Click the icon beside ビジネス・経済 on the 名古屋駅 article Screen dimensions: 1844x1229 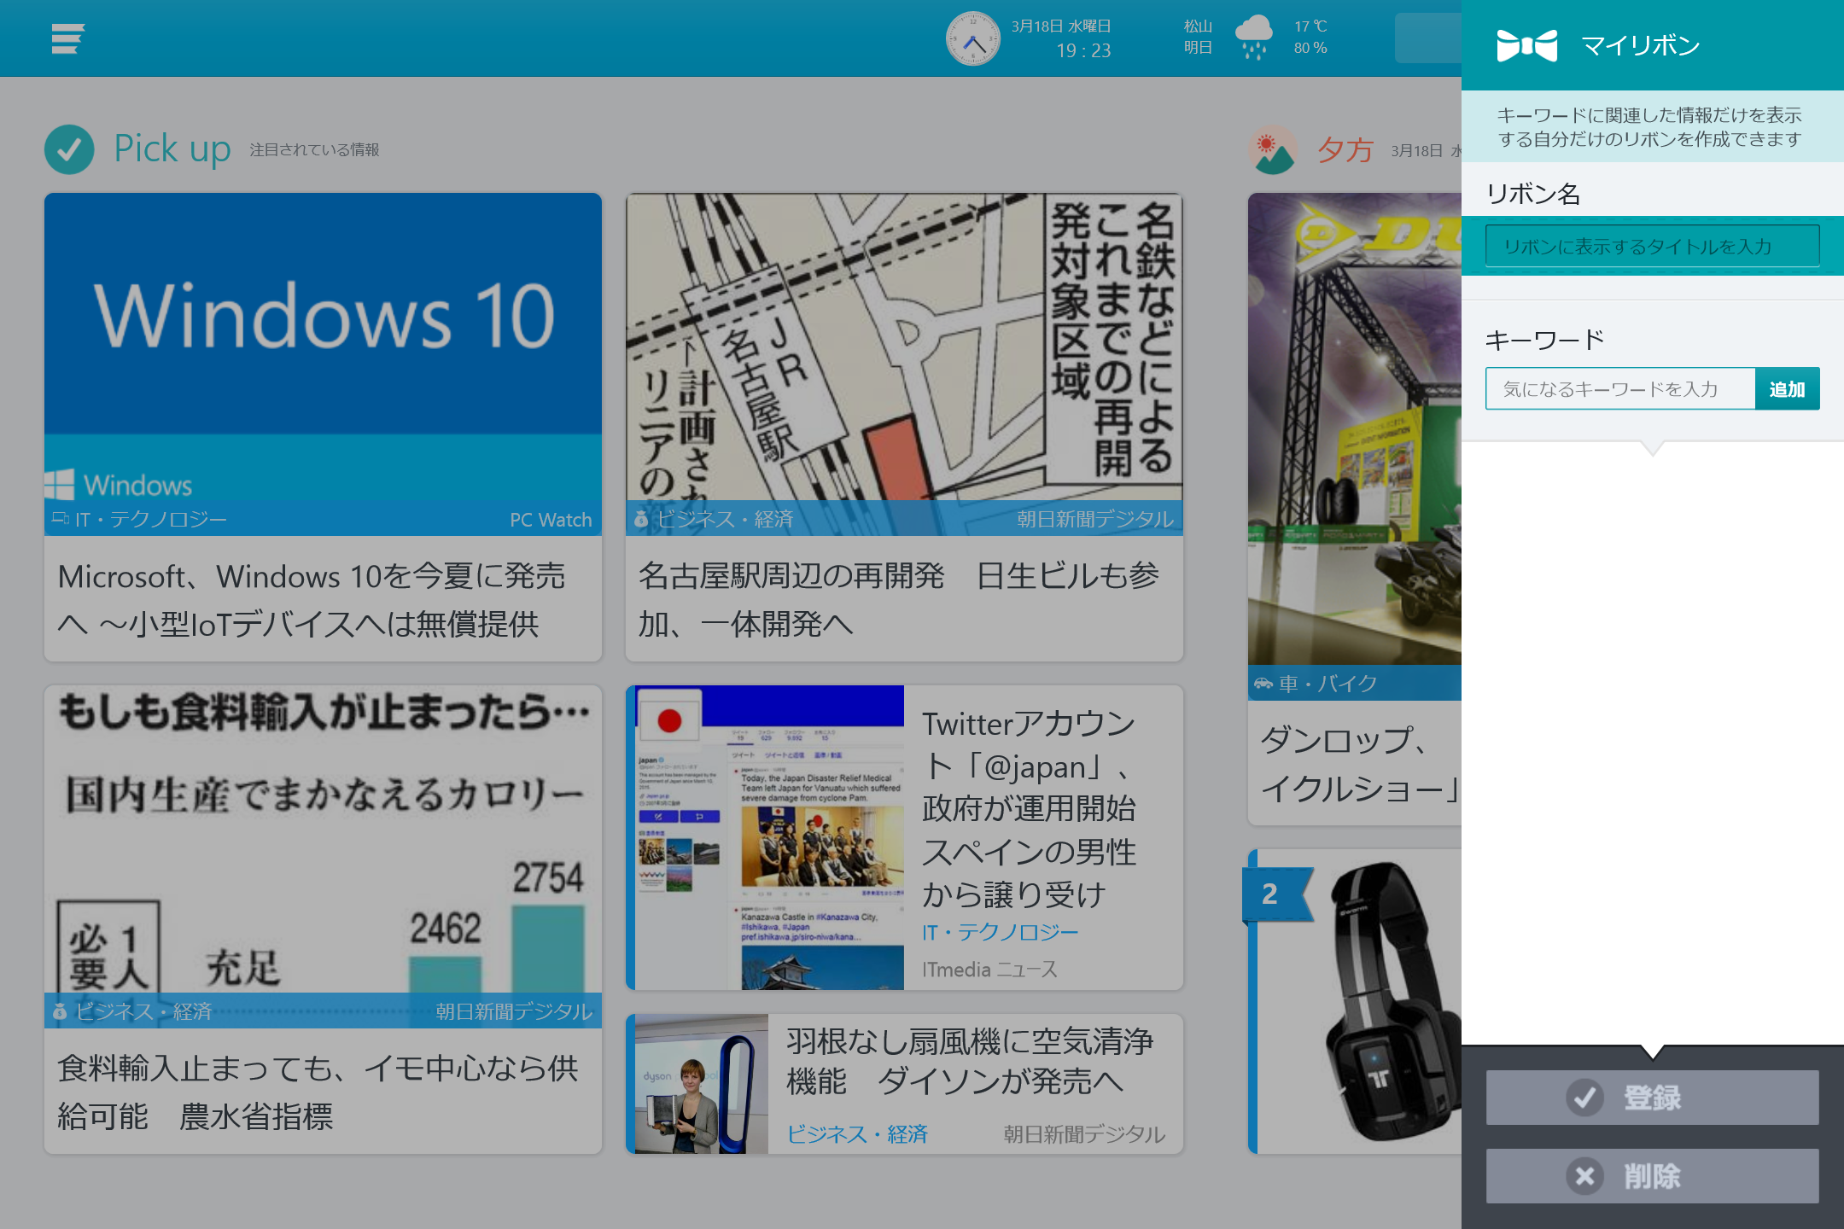tap(642, 518)
